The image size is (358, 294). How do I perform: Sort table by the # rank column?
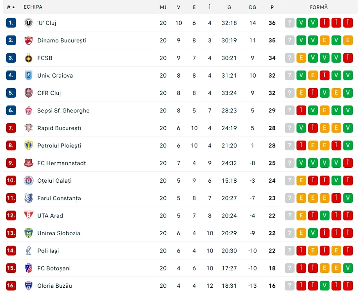(11, 7)
